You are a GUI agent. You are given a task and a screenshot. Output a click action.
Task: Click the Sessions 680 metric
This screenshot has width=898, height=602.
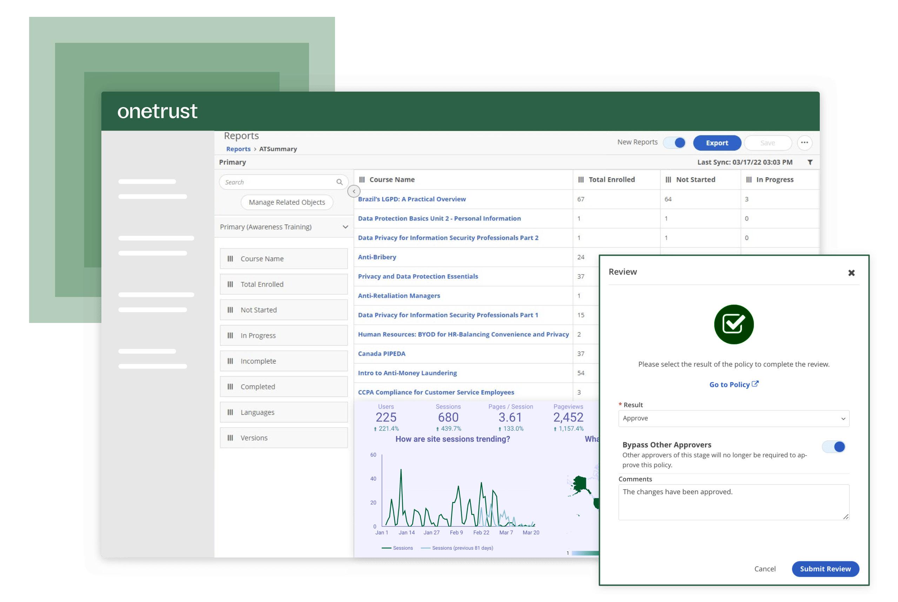[448, 417]
